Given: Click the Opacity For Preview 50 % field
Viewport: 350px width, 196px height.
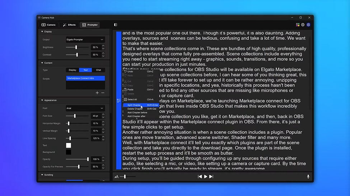Looking at the screenshot, I should 95,167.
